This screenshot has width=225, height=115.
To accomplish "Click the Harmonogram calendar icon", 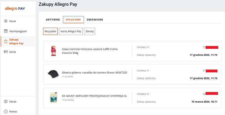I will click(x=6, y=31).
